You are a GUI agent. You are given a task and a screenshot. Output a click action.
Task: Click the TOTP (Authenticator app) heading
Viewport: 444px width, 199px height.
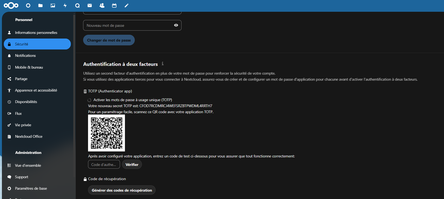[110, 91]
